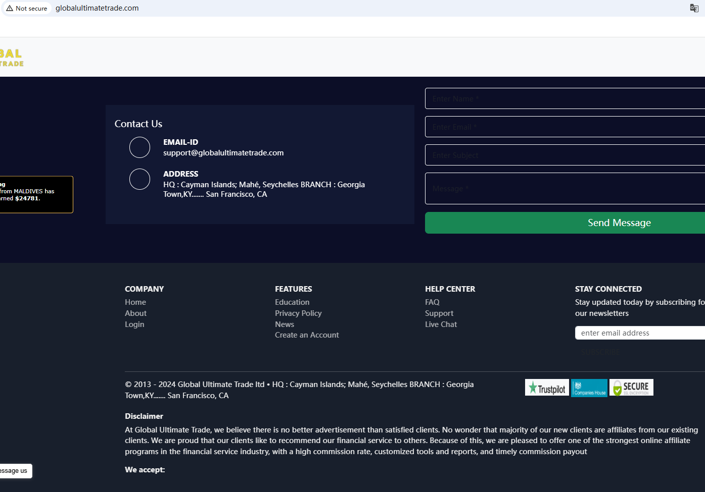Open the Home footer link
This screenshot has width=705, height=492.
(135, 302)
